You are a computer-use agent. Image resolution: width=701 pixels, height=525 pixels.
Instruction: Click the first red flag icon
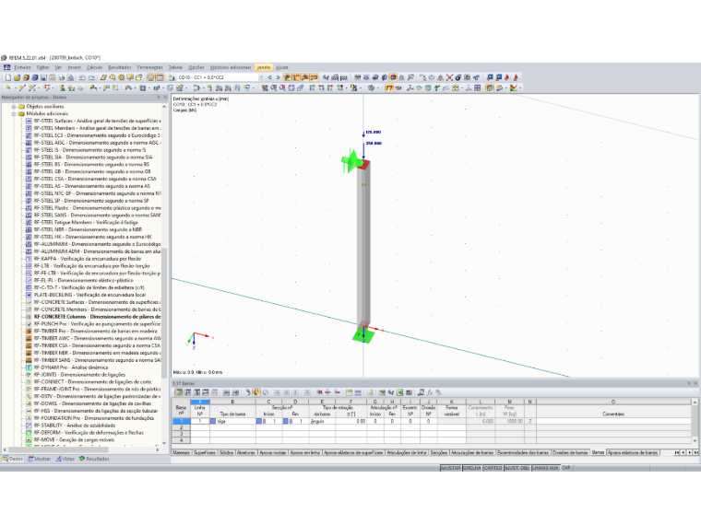click(507, 77)
